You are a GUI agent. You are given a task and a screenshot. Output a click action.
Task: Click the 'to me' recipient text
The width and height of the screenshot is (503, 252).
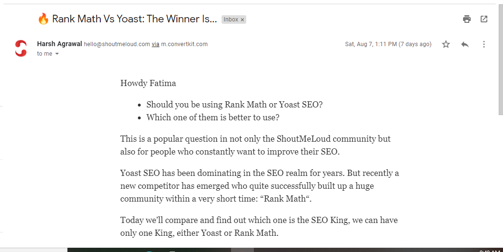point(45,54)
